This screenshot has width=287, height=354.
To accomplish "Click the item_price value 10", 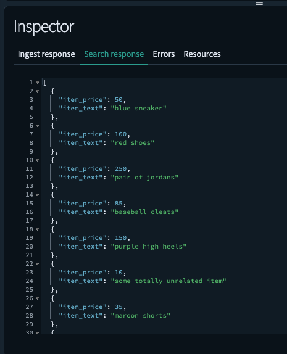I will coord(119,273).
